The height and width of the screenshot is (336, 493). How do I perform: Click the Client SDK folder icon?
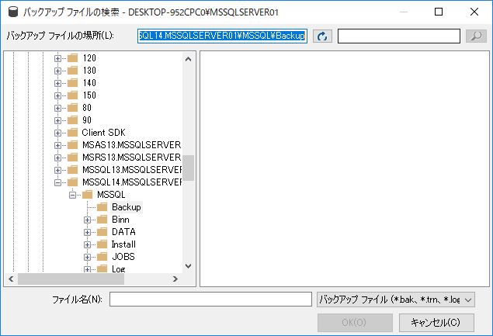(73, 133)
